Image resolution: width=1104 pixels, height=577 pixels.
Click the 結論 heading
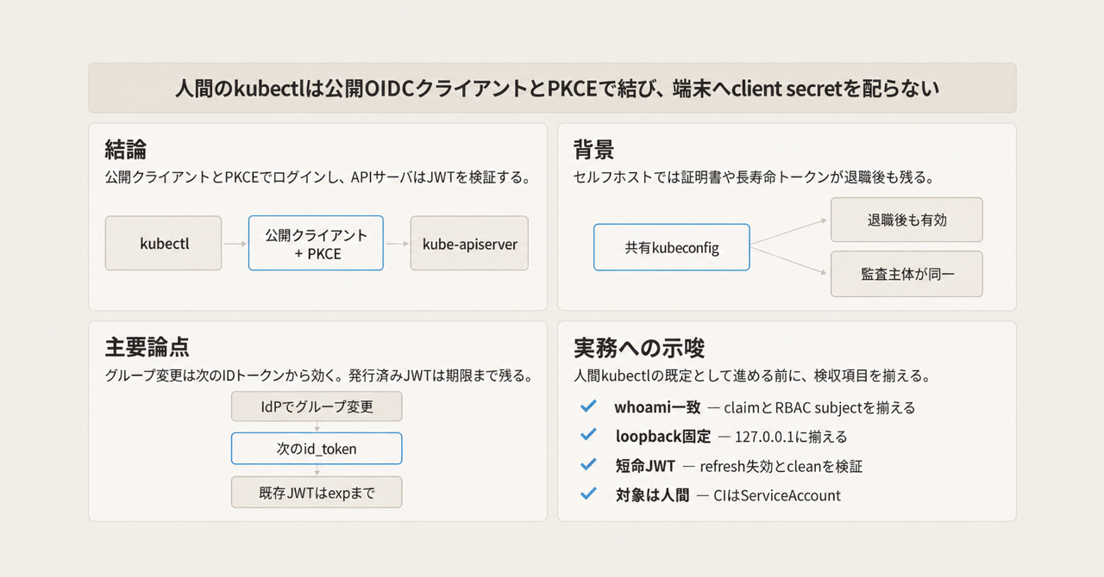pos(126,150)
